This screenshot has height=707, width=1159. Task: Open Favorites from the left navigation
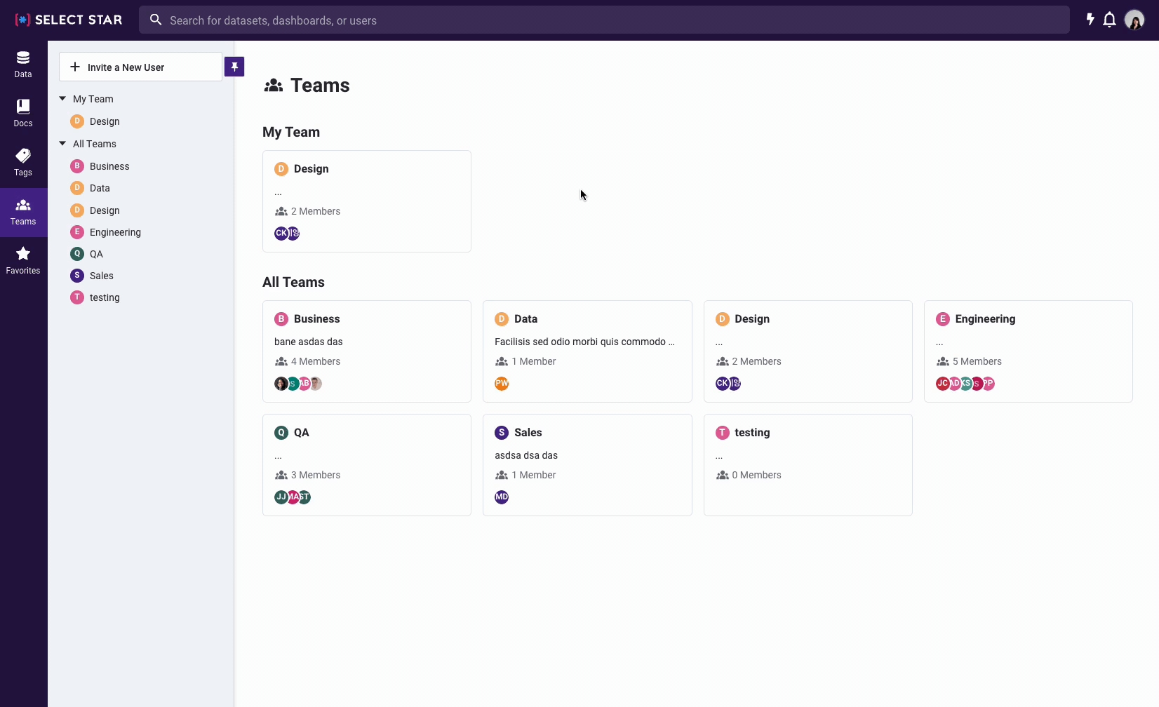23,261
